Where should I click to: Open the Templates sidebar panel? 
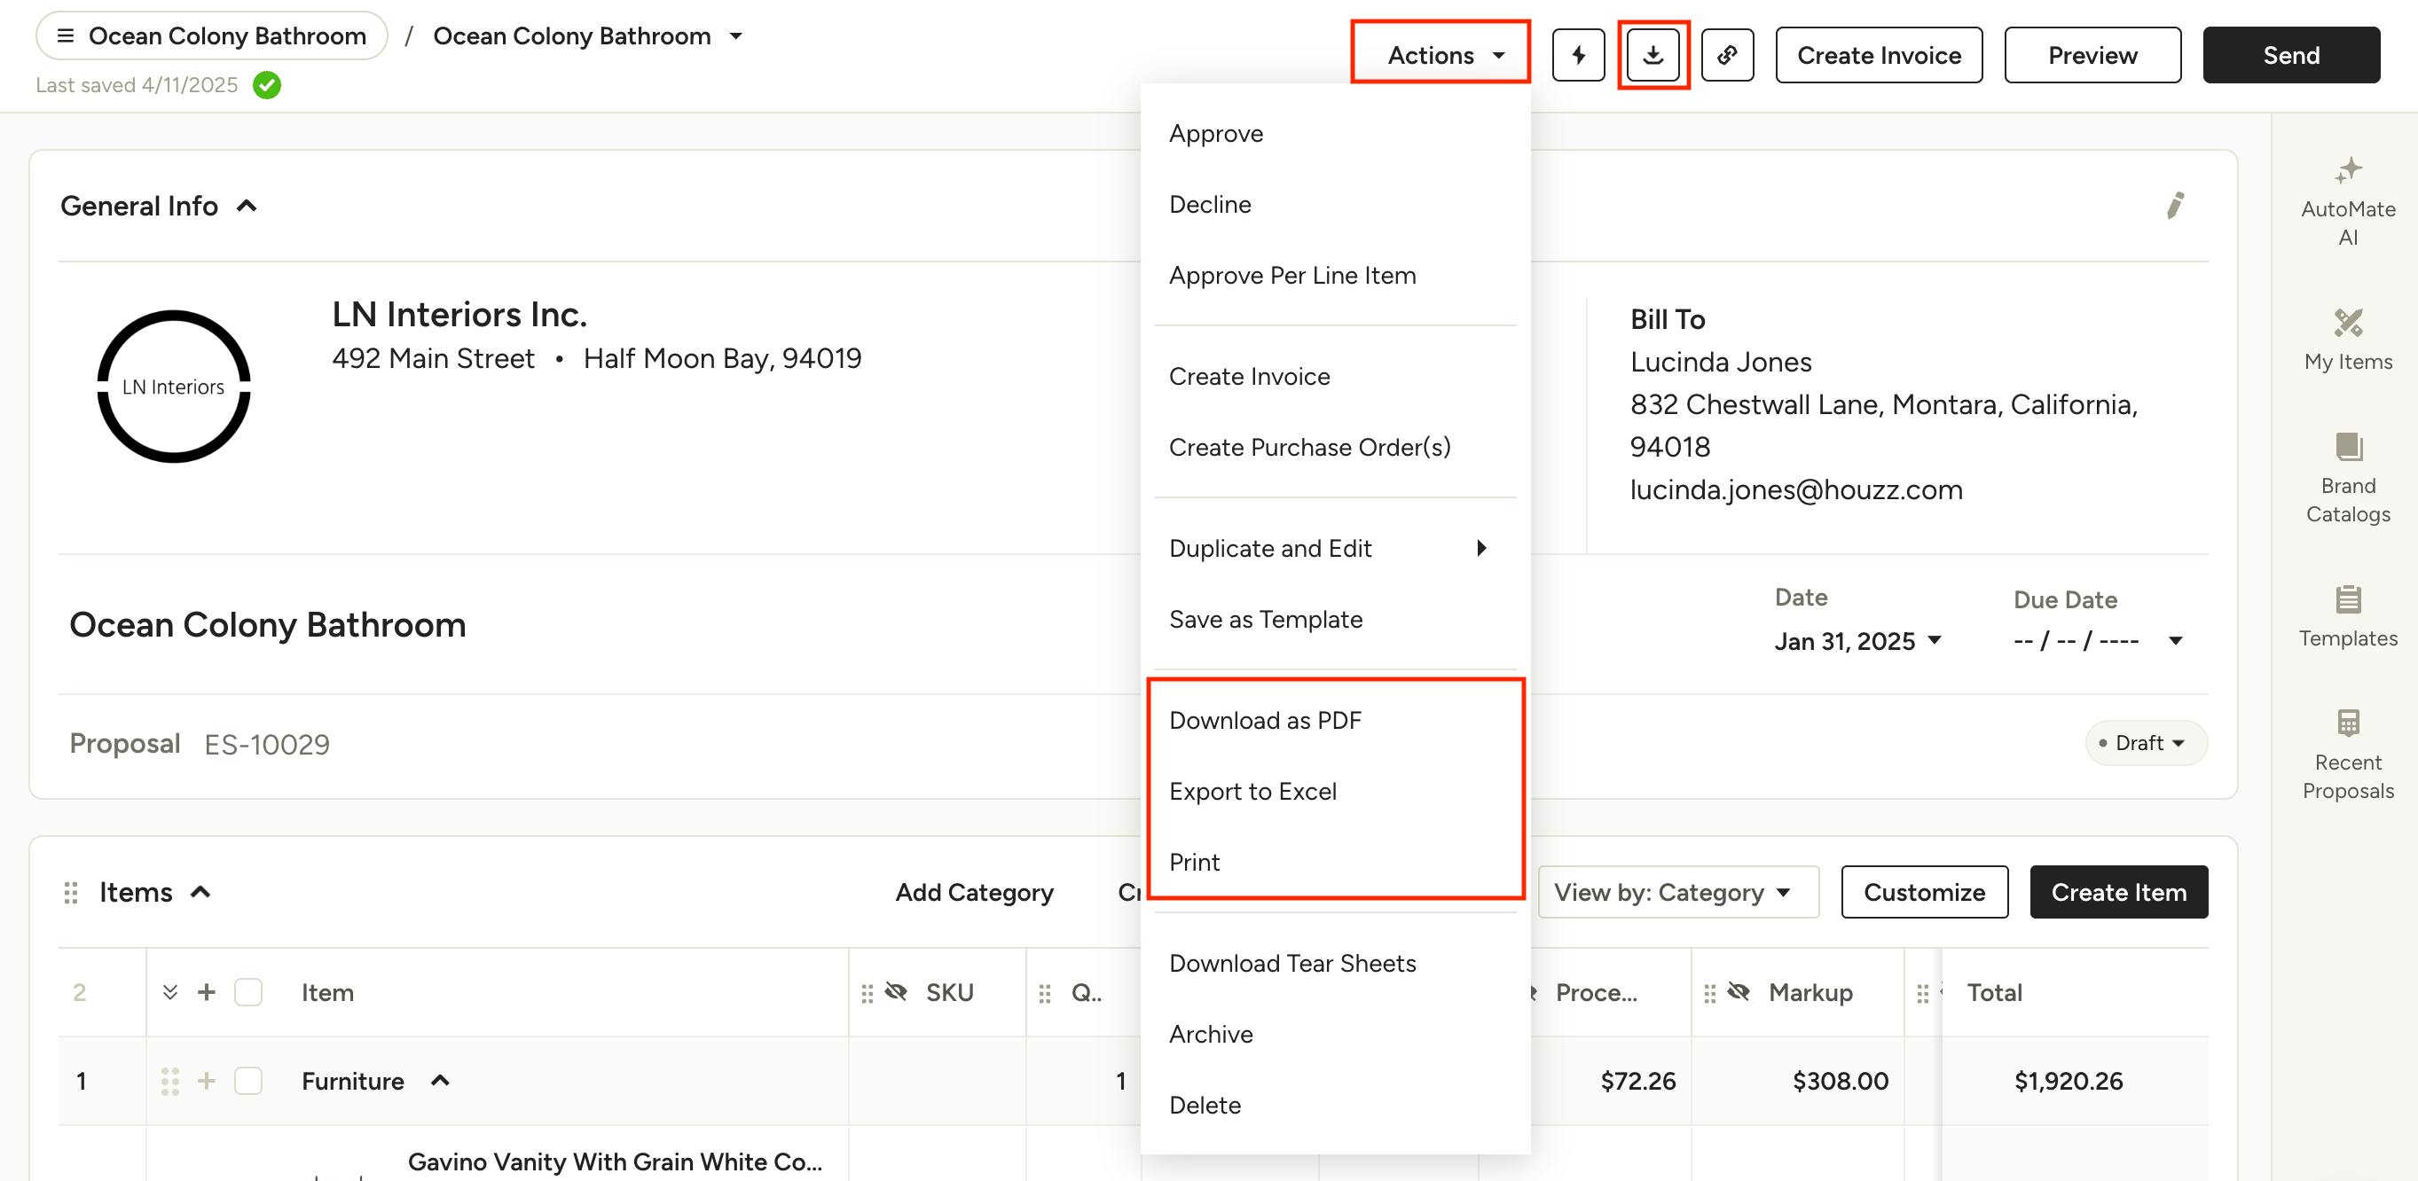(2347, 616)
